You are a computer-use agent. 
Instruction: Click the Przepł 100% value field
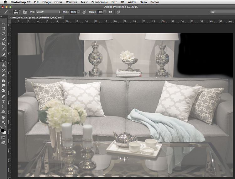coord(100,12)
